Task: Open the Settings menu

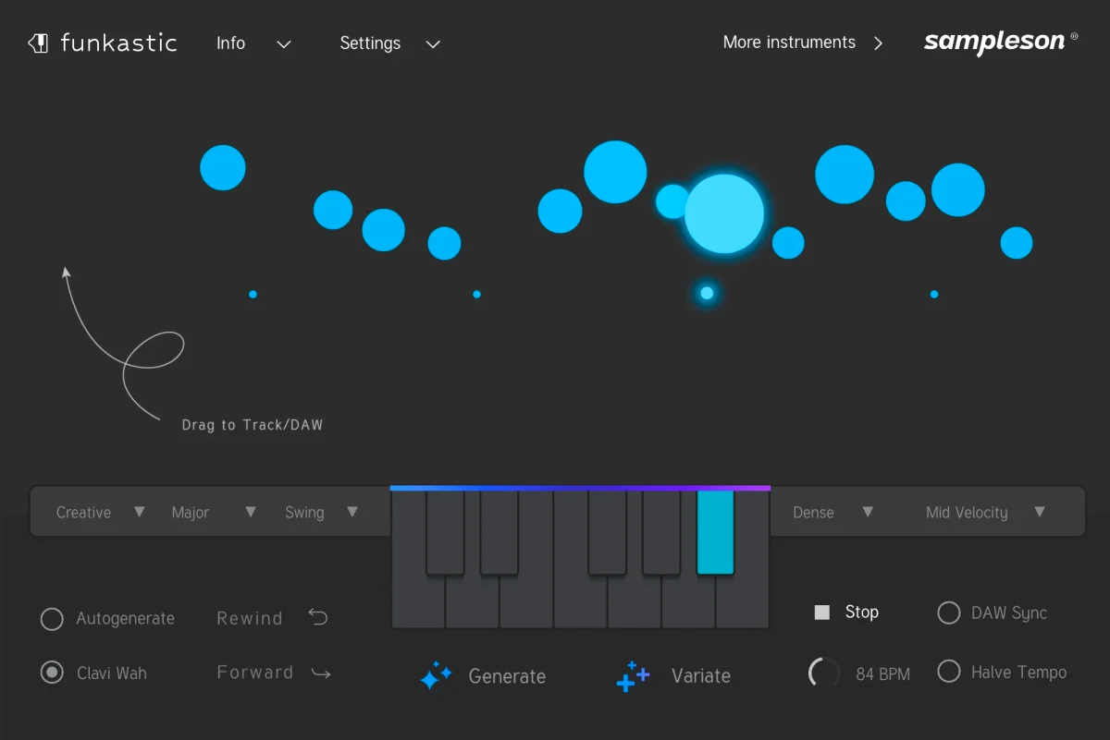Action: click(x=370, y=42)
